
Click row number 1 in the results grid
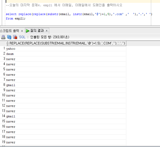click(4, 48)
